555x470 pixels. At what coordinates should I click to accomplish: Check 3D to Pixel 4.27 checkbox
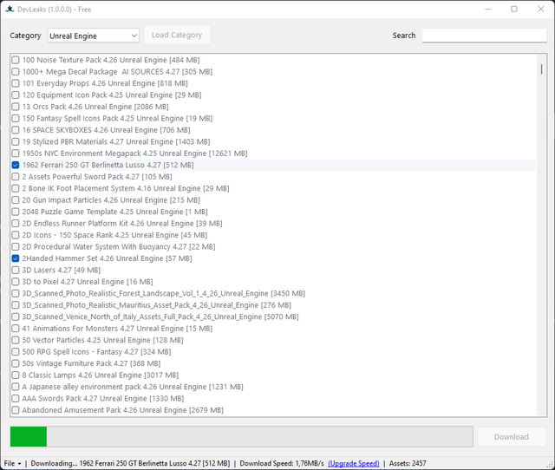16,282
